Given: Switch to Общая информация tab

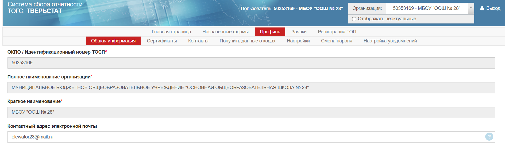Looking at the screenshot, I should (113, 41).
